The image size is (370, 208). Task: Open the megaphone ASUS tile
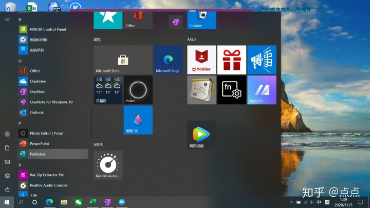coord(262,60)
